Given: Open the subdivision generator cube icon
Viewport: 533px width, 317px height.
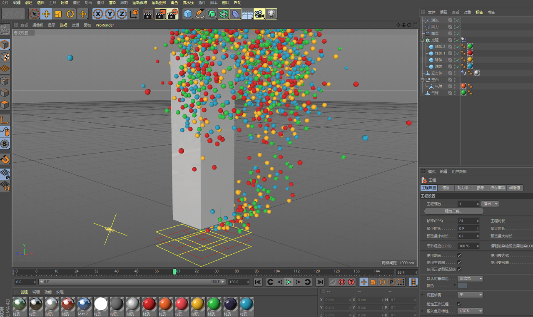Looking at the screenshot, I should point(212,14).
